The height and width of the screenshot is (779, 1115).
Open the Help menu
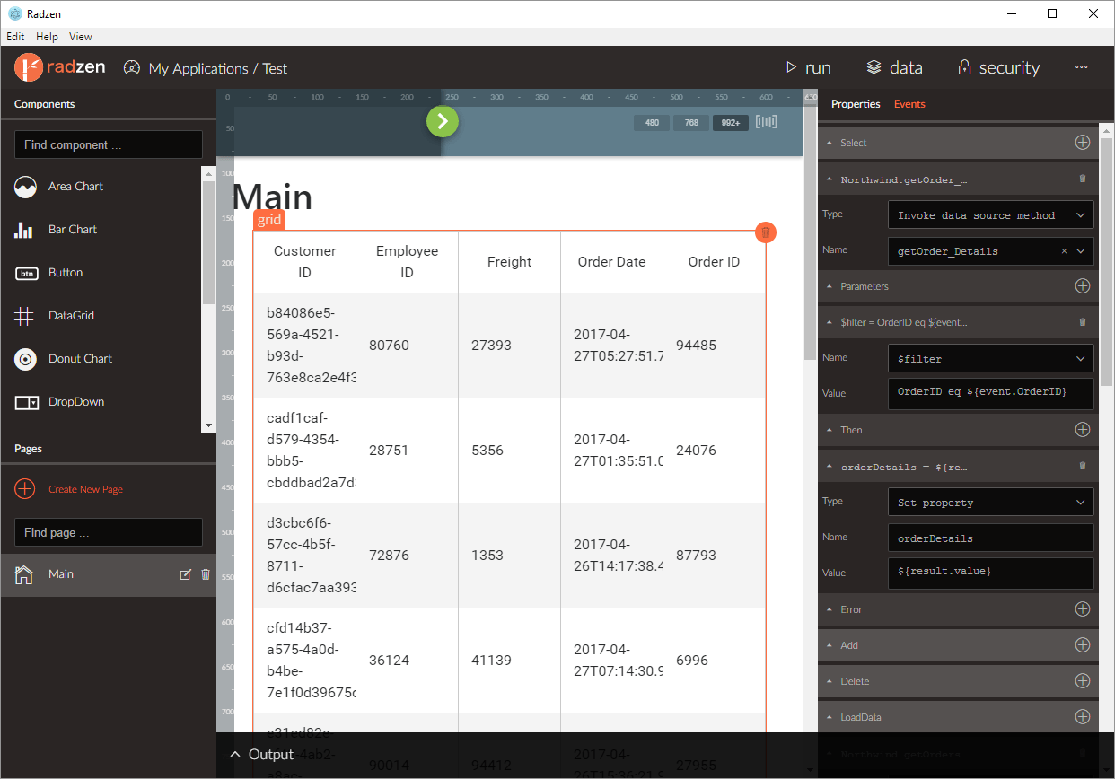pos(47,37)
